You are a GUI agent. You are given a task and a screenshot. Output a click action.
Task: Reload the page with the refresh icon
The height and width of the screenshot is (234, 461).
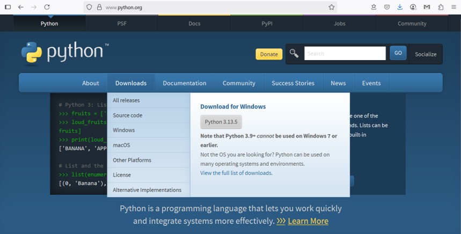coord(47,7)
